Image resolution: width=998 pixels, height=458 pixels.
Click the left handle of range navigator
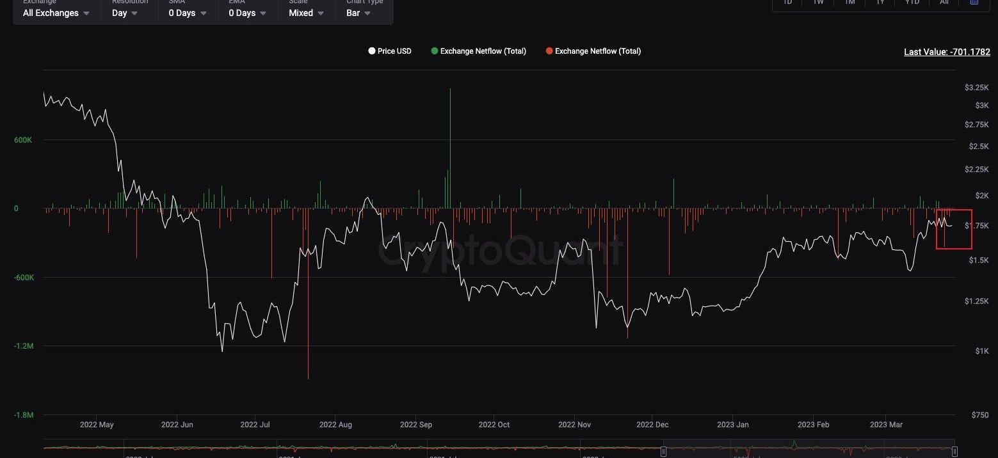point(663,451)
